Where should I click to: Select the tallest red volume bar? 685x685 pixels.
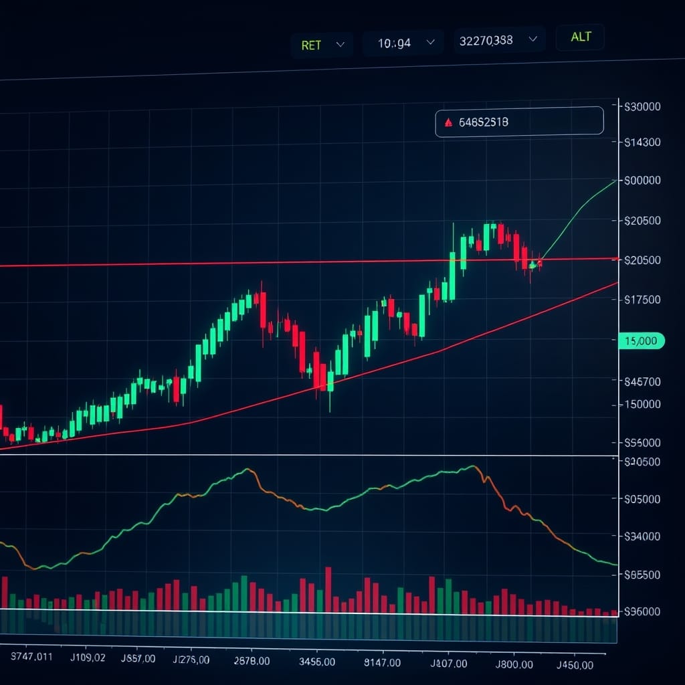pos(327,589)
